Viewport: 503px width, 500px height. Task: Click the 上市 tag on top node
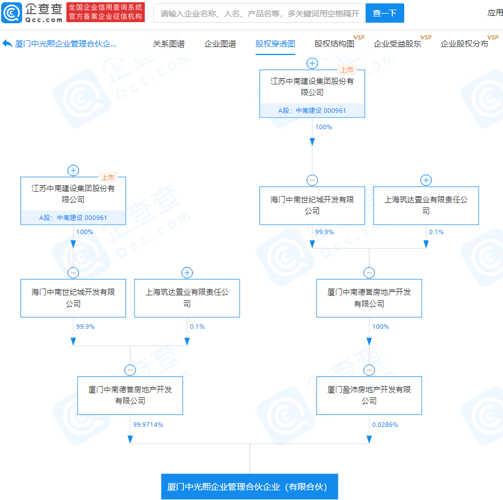[347, 70]
